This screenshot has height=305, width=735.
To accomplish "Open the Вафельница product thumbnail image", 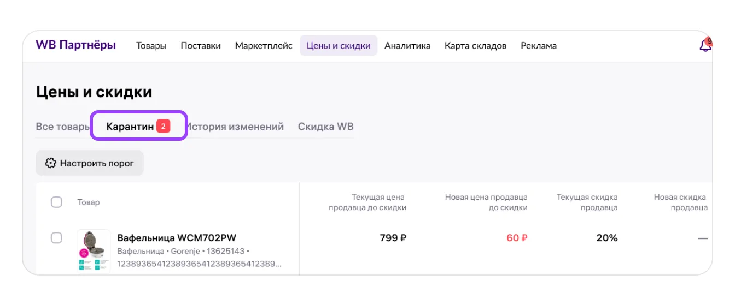I will coord(94,251).
